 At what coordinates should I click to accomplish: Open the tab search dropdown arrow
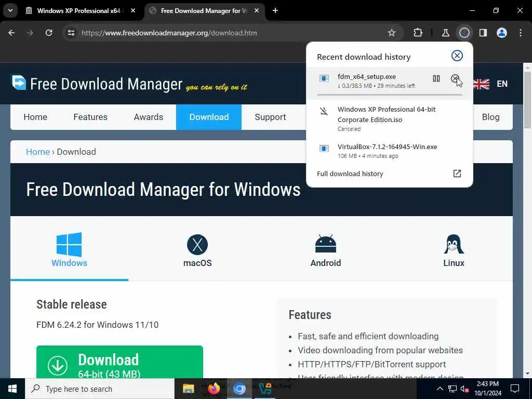click(10, 10)
